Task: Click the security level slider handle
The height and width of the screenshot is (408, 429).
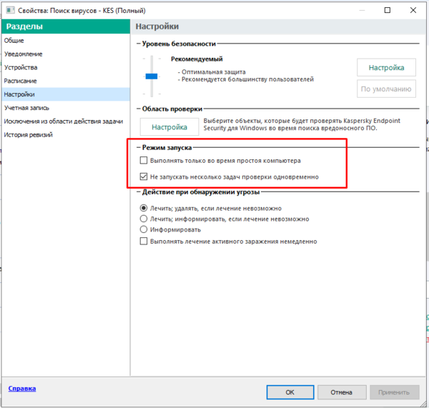Action: (152, 76)
